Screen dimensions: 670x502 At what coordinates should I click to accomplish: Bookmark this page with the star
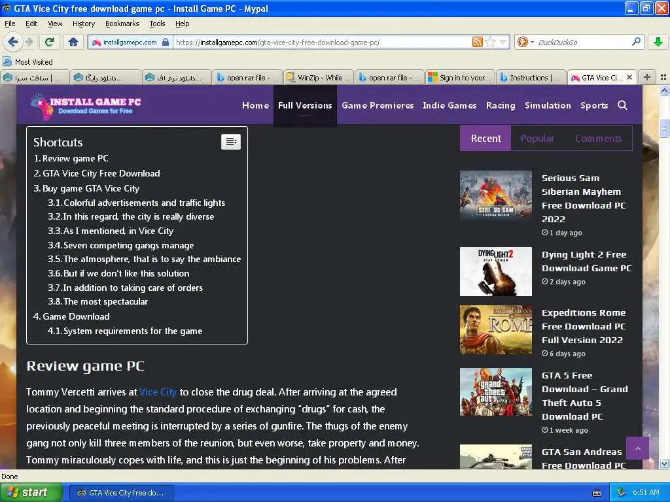(x=490, y=42)
